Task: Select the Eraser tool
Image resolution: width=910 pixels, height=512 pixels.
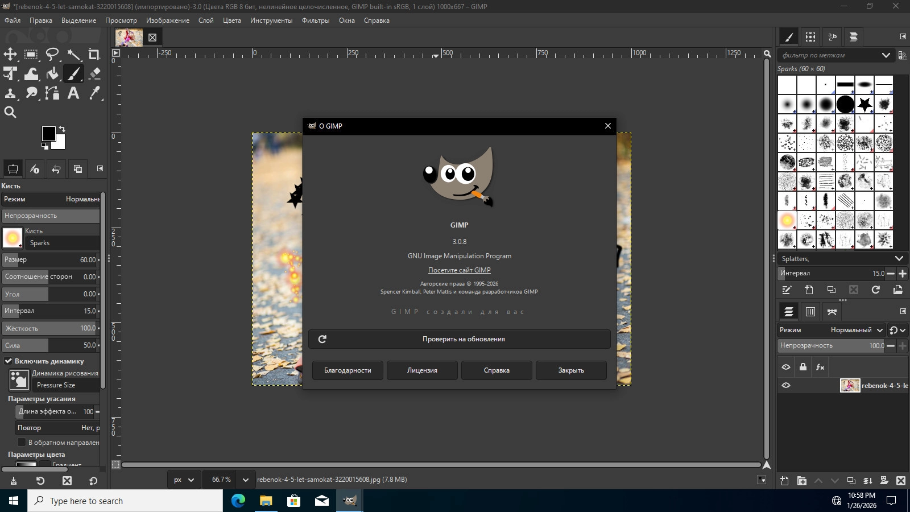Action: pos(94,74)
